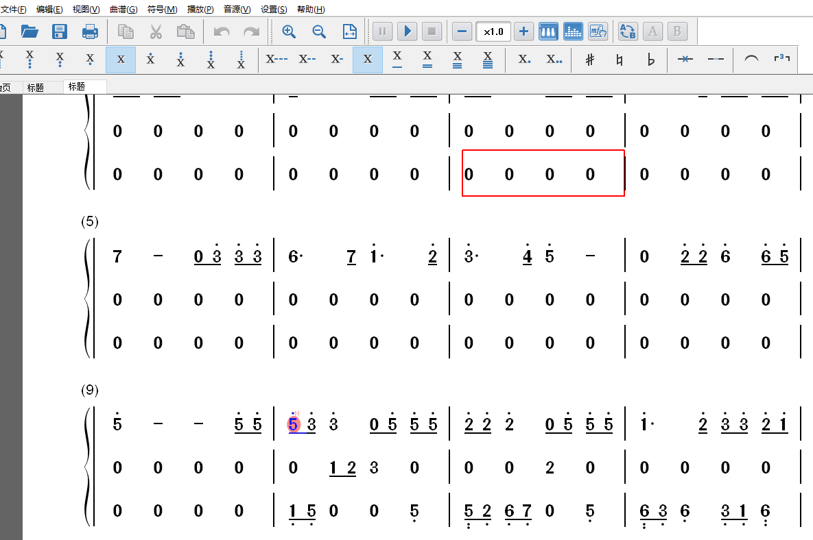Zoom out with the magnifier minus icon
Image resolution: width=813 pixels, height=540 pixels.
point(319,32)
